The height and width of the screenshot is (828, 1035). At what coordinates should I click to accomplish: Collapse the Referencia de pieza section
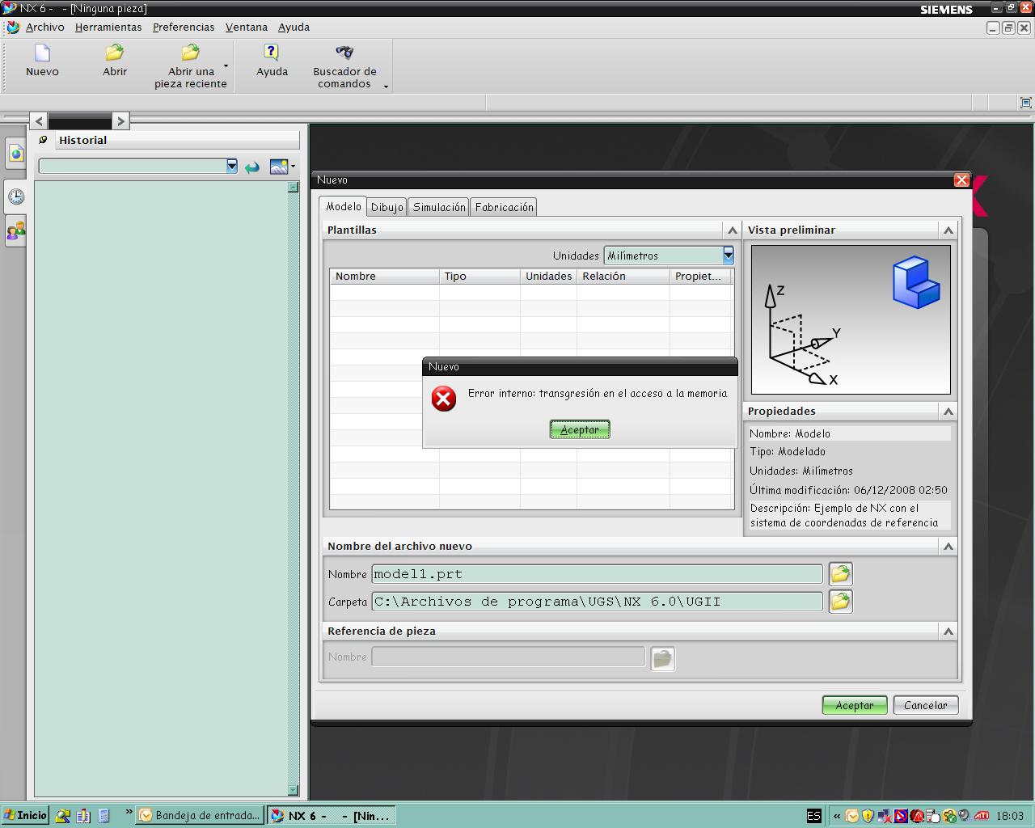click(948, 632)
